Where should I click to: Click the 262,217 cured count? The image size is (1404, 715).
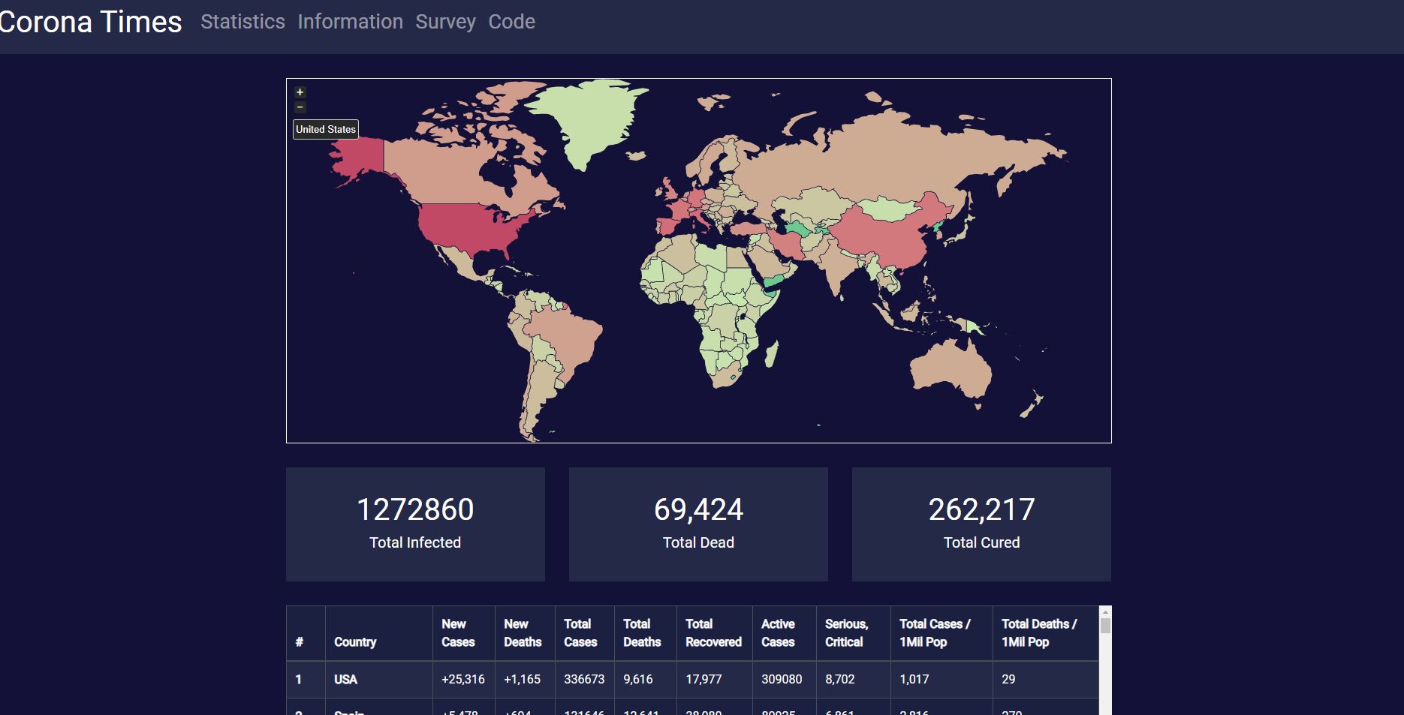coord(981,510)
